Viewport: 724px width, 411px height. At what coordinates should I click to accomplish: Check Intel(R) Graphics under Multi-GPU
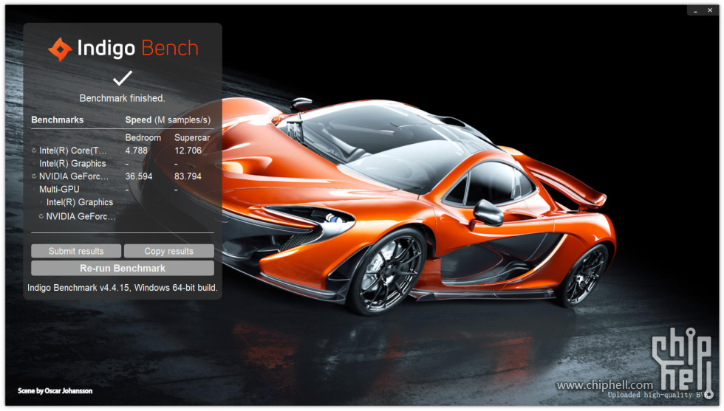pos(41,202)
